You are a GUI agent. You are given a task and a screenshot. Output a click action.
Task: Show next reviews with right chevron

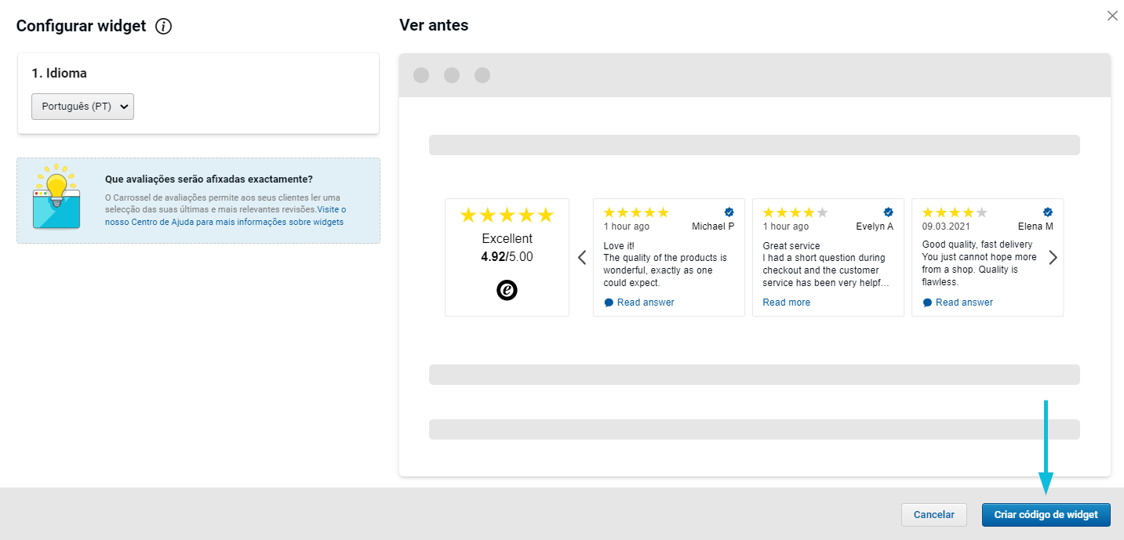click(1053, 258)
